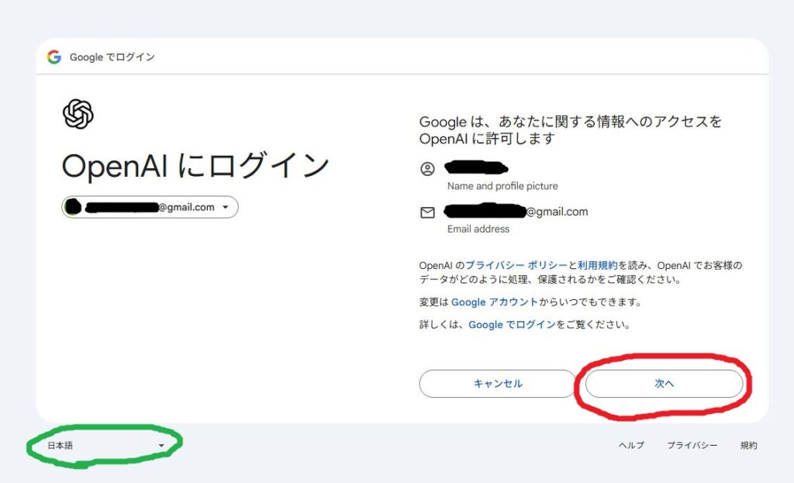Open the gmail.com account selector dropdown

coord(150,207)
